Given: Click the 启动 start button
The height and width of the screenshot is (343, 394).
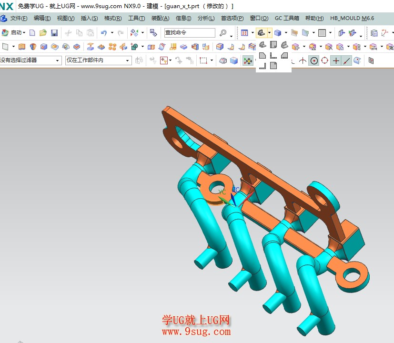Looking at the screenshot, I should click(x=13, y=33).
